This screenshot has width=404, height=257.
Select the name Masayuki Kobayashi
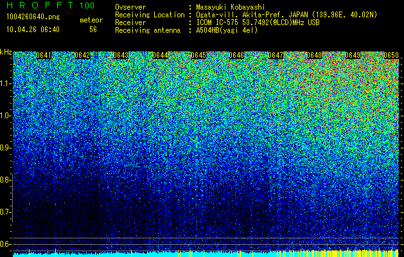(231, 8)
